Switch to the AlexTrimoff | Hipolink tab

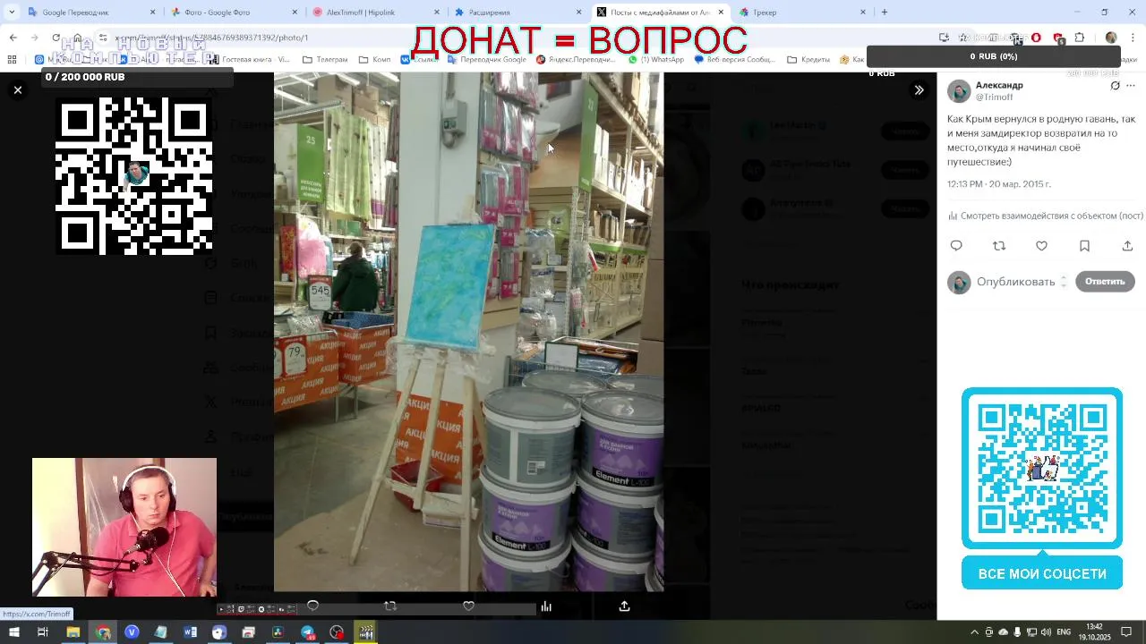point(376,13)
